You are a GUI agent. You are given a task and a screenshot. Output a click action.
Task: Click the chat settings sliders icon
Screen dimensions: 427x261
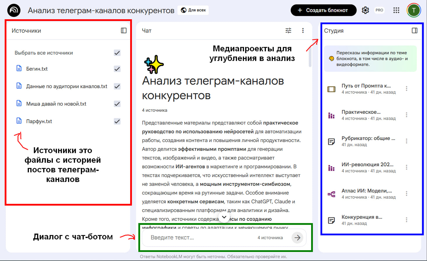point(288,30)
